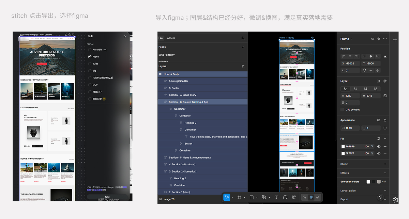The image size is (409, 219).
Task: Select the .zip export format
Action: click(x=90, y=71)
